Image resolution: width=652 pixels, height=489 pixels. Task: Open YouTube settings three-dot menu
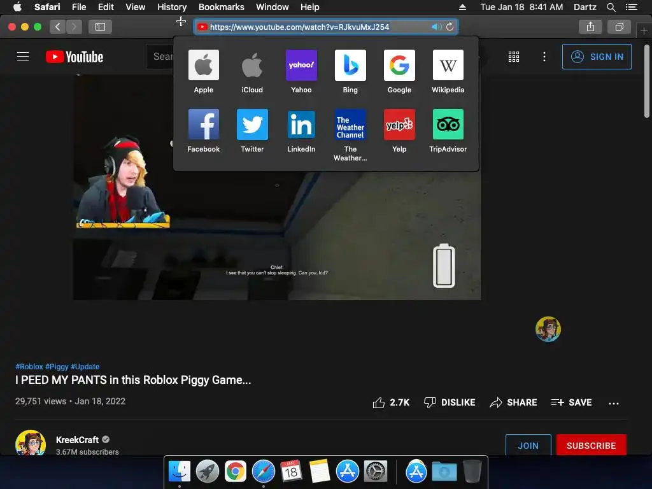544,57
